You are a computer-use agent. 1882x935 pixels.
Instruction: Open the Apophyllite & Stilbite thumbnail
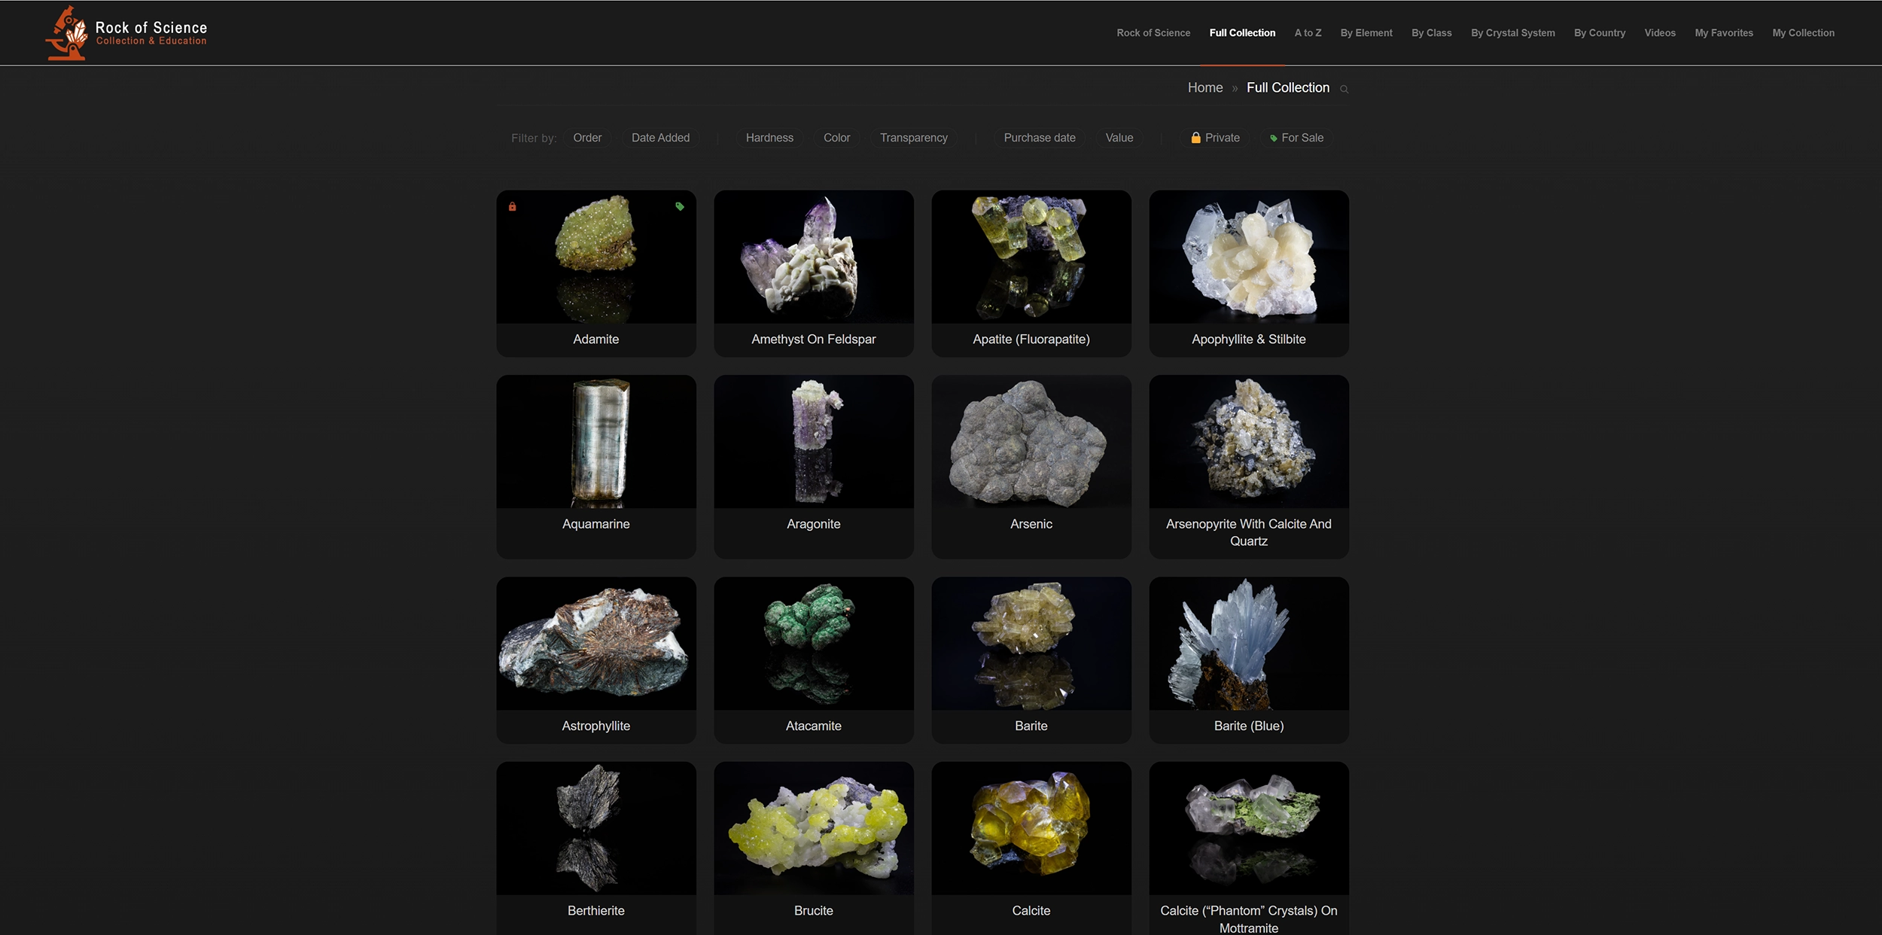(1249, 257)
